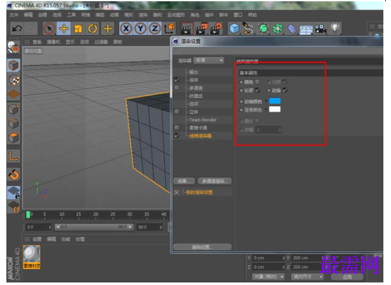Click the 效果 Effect button
The width and height of the screenshot is (391, 285).
click(184, 181)
